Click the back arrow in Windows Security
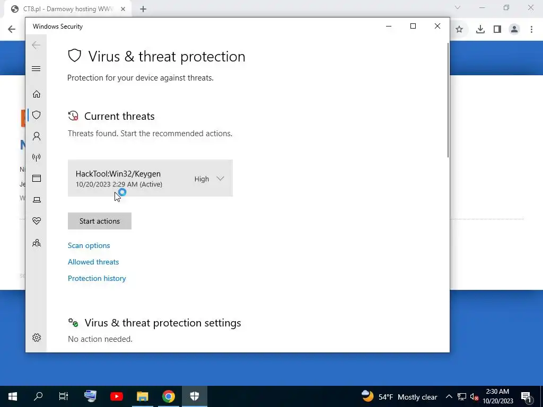Screen dimensions: 543x407 tap(36, 45)
